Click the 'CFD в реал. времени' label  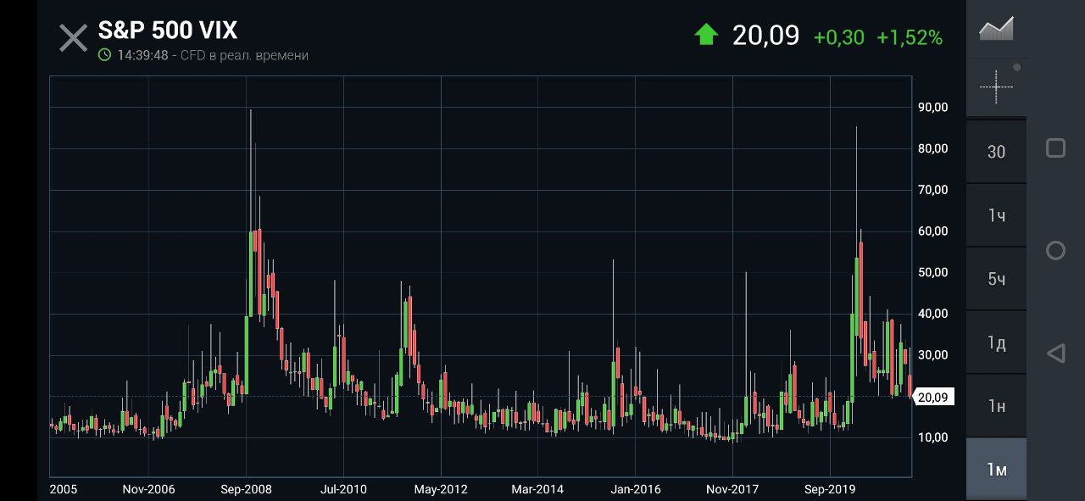245,55
